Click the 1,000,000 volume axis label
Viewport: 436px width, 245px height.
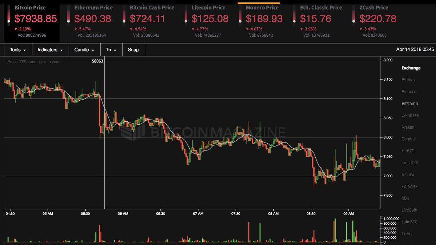tap(392, 218)
